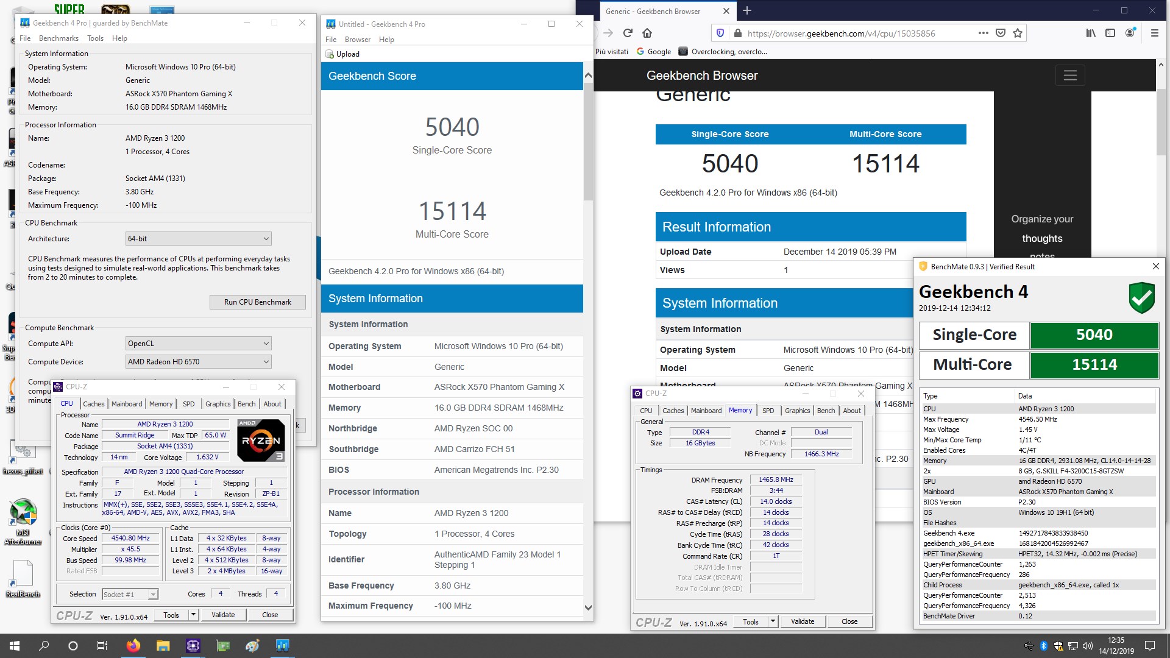Open Windows notification center
The width and height of the screenshot is (1170, 658).
coord(1150,646)
